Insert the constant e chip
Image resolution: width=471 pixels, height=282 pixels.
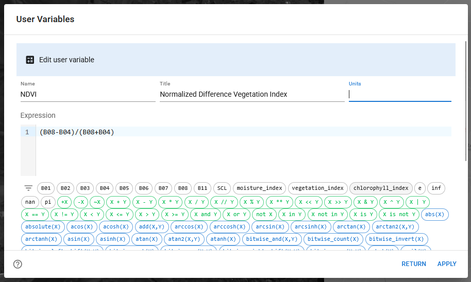(x=420, y=188)
